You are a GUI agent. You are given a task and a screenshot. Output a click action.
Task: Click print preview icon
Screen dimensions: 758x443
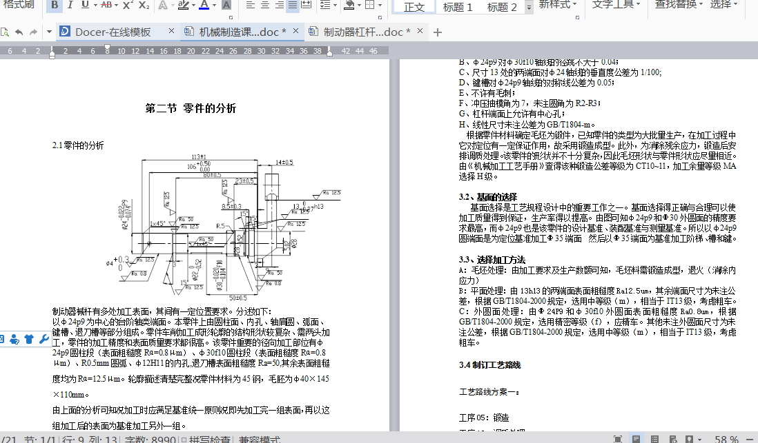coord(4,32)
